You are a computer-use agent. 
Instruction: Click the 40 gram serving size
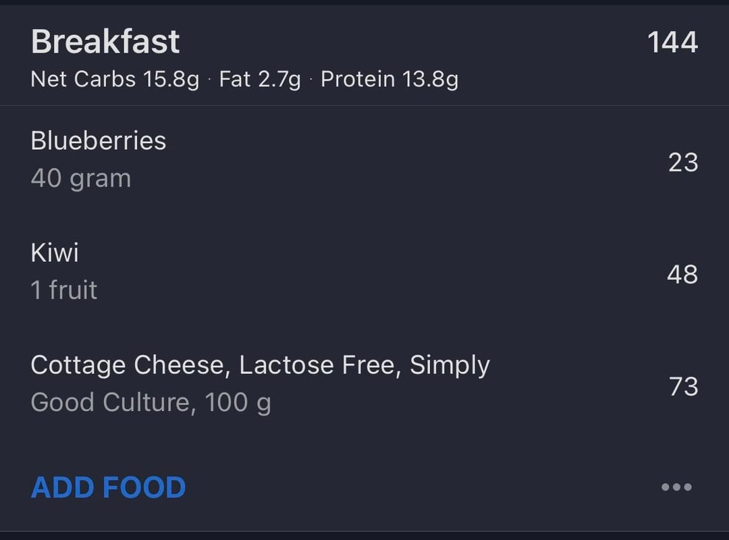pyautogui.click(x=81, y=179)
